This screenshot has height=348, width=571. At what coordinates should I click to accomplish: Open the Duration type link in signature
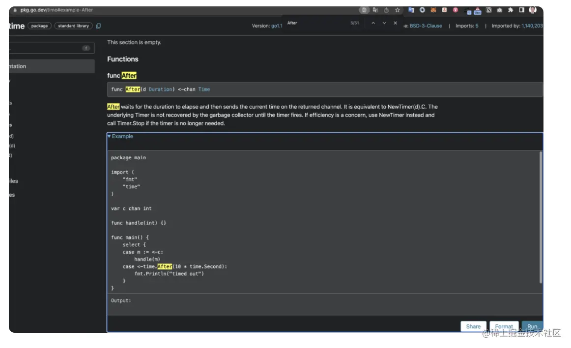point(160,89)
